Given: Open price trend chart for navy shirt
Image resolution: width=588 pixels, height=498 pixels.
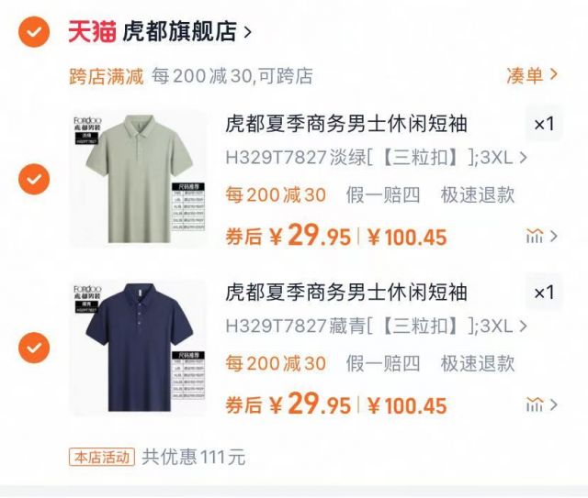Looking at the screenshot, I should [541, 404].
